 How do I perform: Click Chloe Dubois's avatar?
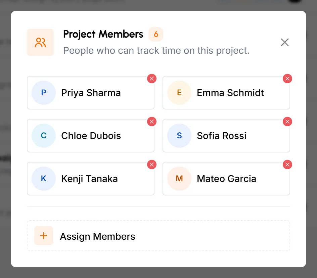click(44, 136)
